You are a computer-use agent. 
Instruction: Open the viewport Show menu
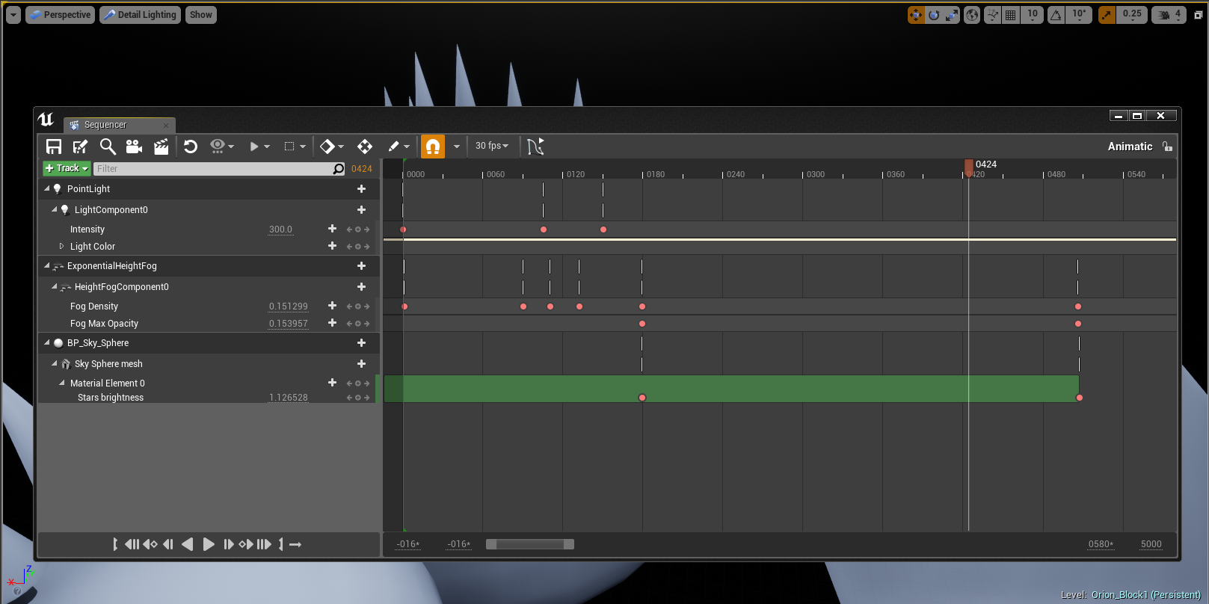pyautogui.click(x=201, y=15)
